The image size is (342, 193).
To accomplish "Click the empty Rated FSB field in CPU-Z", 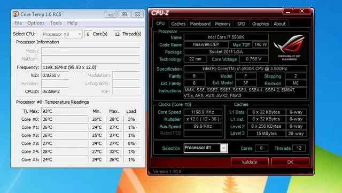I will click(203, 134).
